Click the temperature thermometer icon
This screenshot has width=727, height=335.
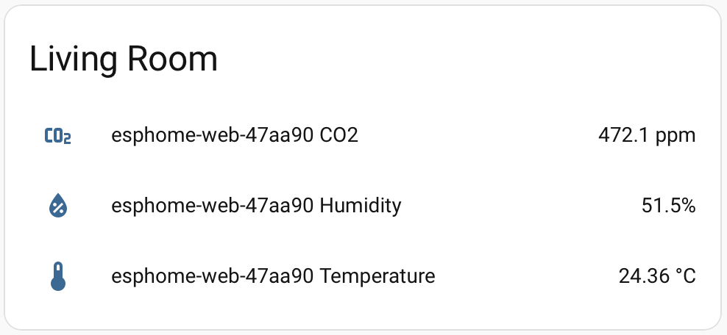[58, 277]
